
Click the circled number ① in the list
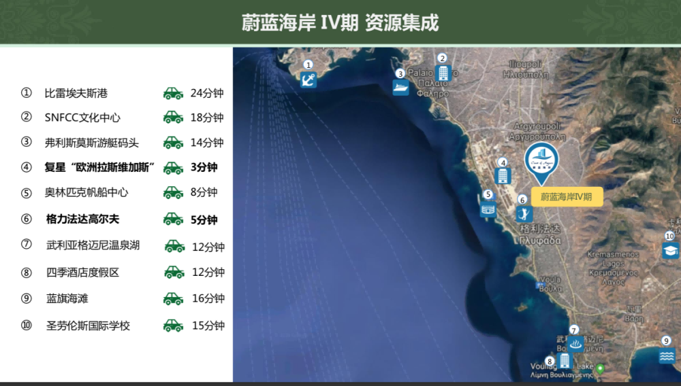27,92
